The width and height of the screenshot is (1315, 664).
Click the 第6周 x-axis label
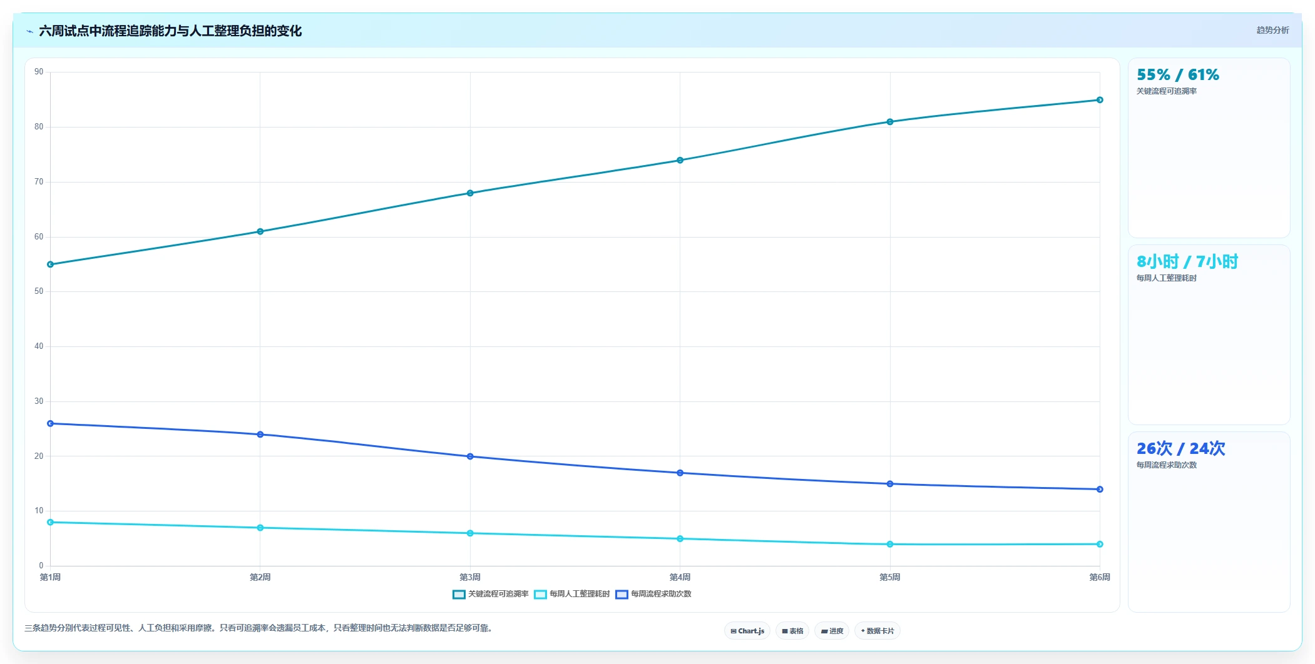pos(1100,577)
